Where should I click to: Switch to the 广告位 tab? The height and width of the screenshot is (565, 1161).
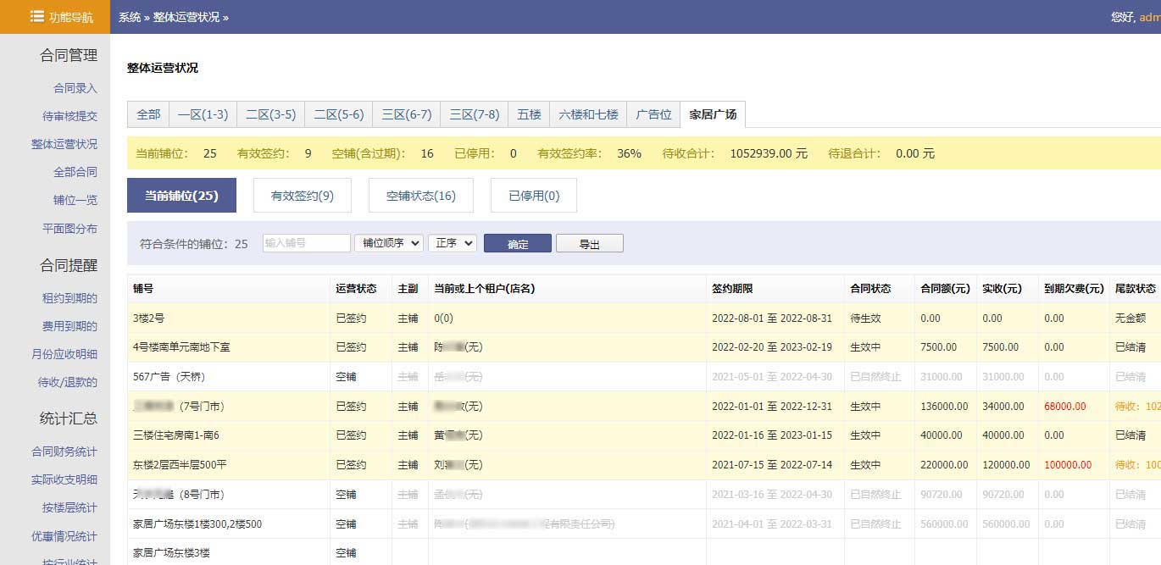(653, 114)
